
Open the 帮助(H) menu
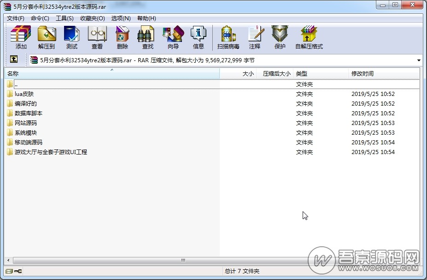point(146,18)
